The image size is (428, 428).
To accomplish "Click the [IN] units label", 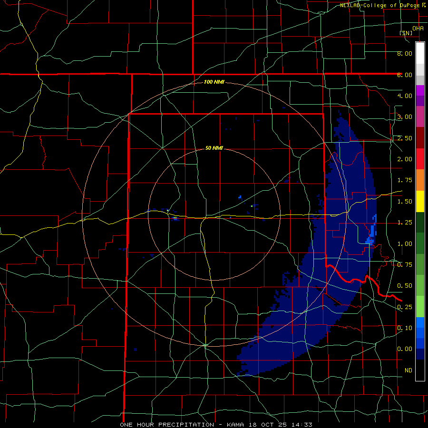I will (406, 33).
